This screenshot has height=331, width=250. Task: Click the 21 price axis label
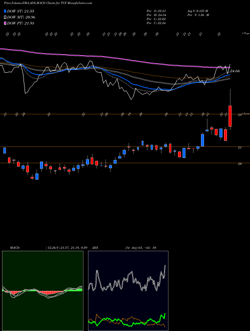(239, 148)
